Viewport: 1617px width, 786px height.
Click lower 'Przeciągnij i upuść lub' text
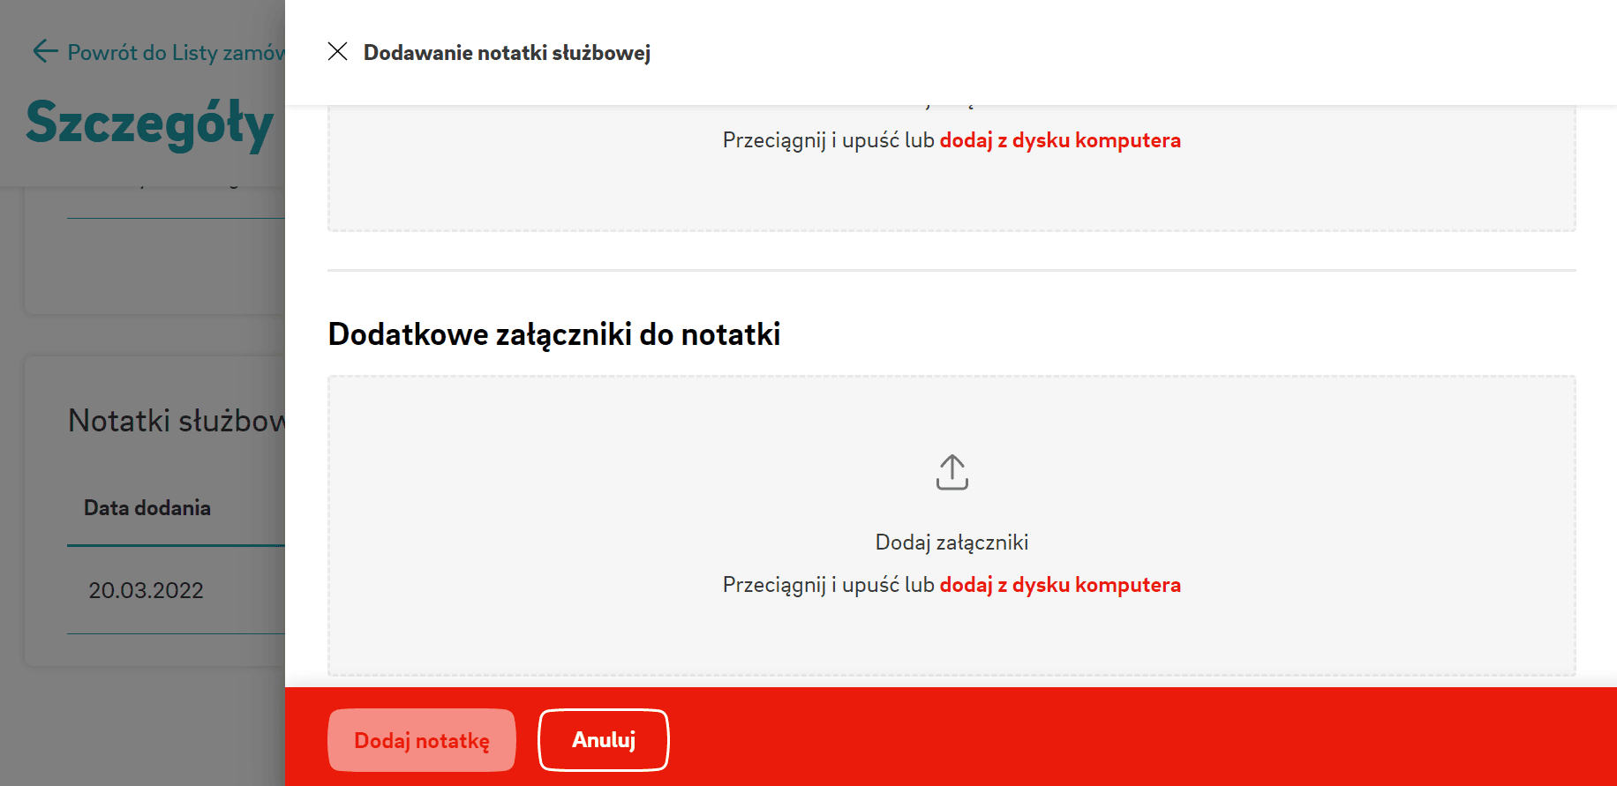click(828, 585)
